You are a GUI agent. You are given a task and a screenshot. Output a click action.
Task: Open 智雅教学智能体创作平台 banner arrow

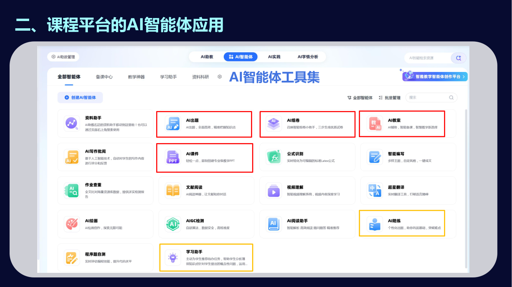[x=464, y=77]
